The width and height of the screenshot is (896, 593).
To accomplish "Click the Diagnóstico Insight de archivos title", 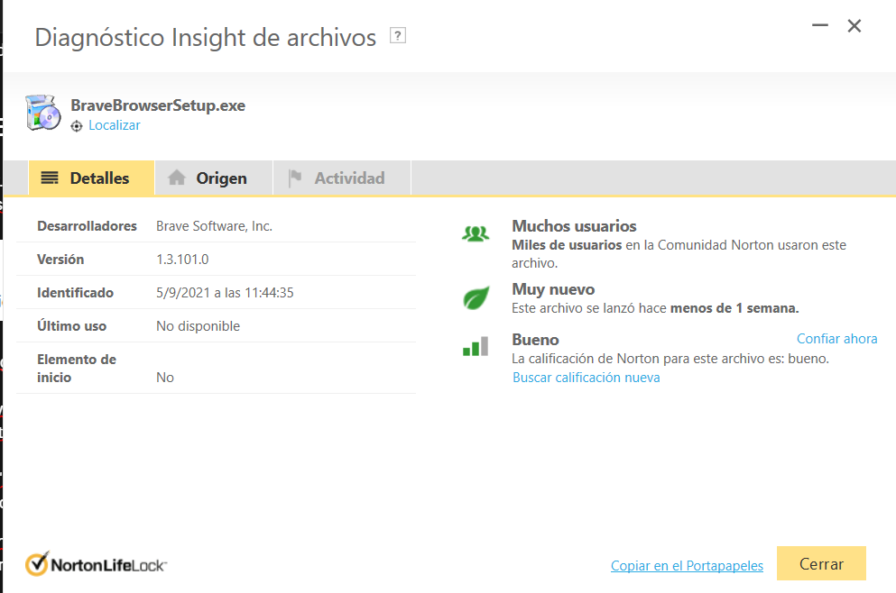I will [x=205, y=38].
